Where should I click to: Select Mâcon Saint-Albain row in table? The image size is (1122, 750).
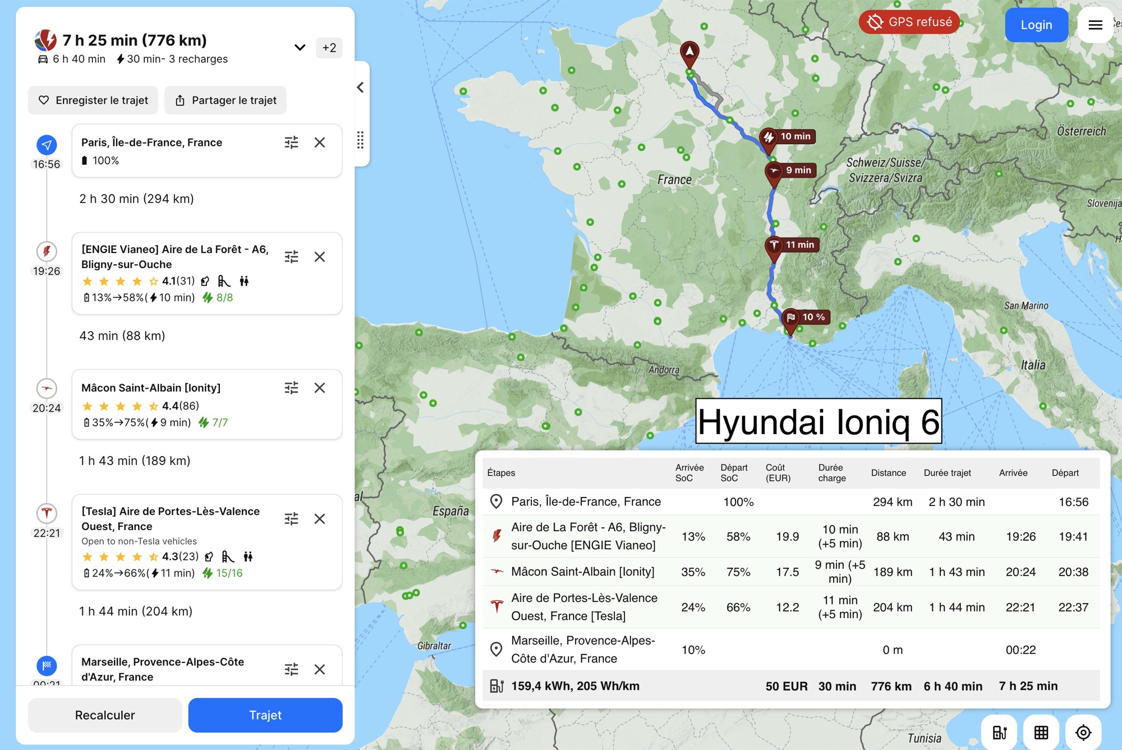click(791, 572)
